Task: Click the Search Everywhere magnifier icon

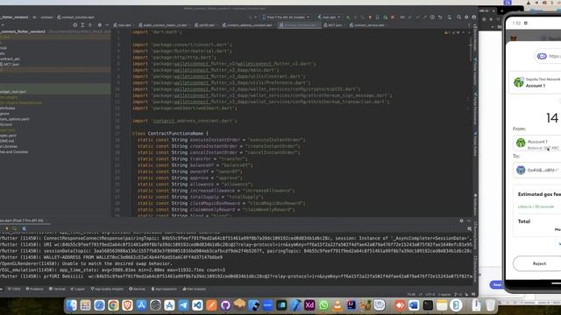Action: point(458,17)
